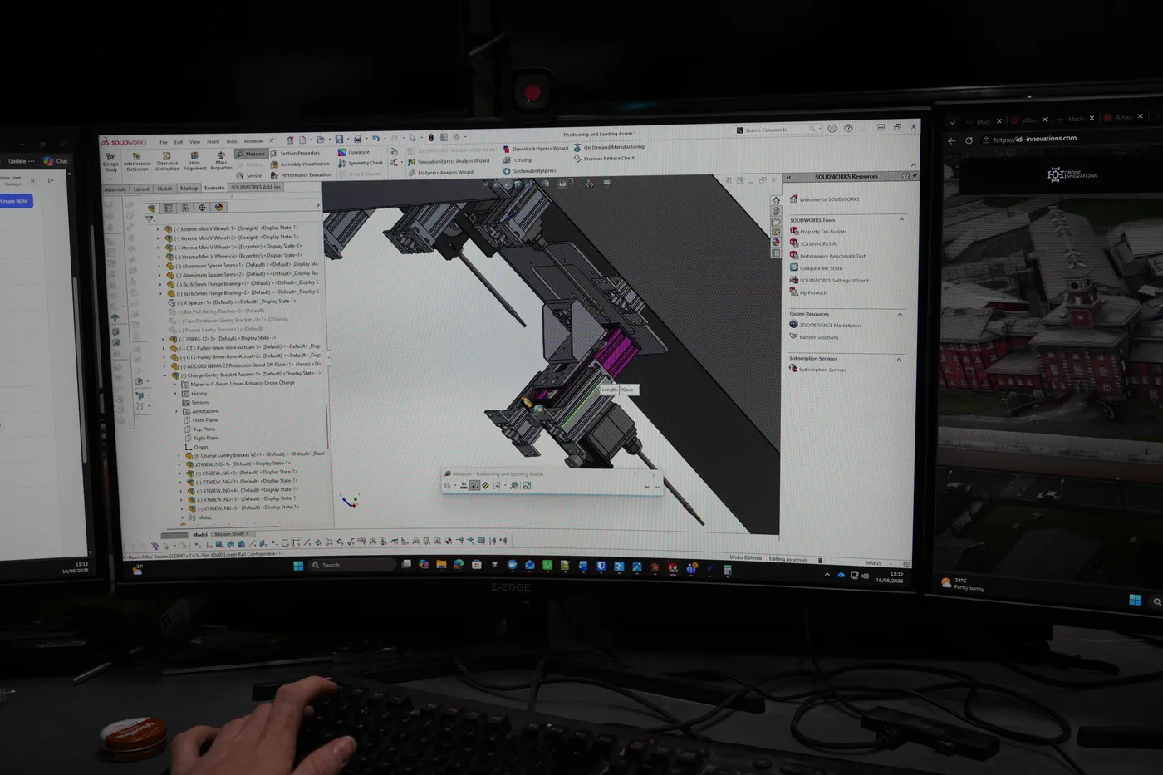Image resolution: width=1163 pixels, height=775 pixels.
Task: Open the File menu
Action: (x=164, y=142)
